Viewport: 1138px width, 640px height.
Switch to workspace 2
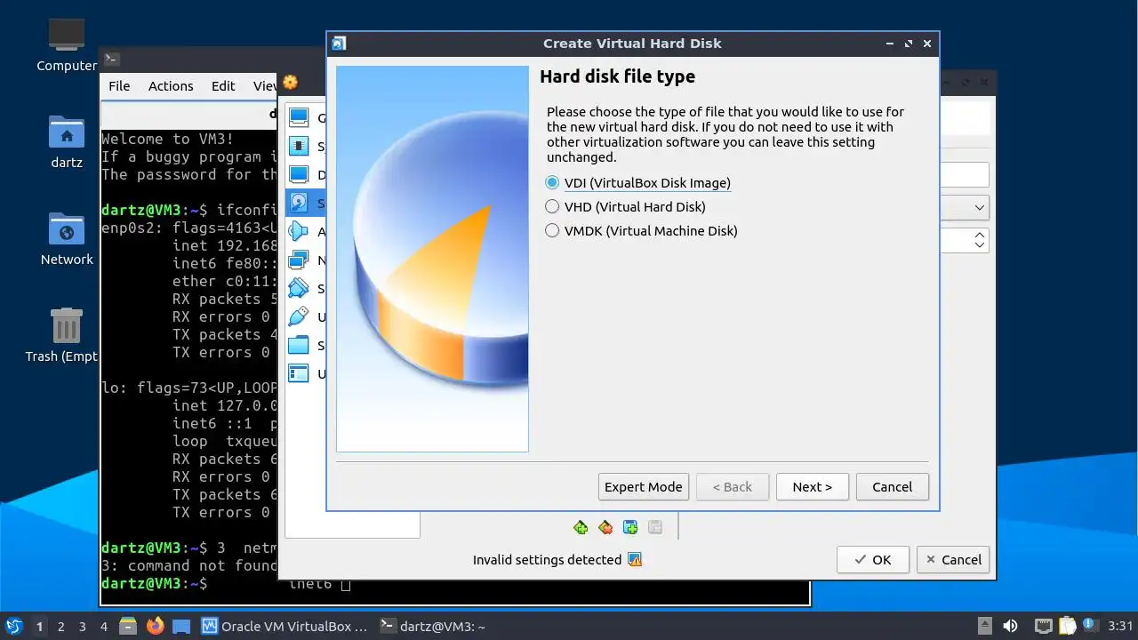pos(60,626)
